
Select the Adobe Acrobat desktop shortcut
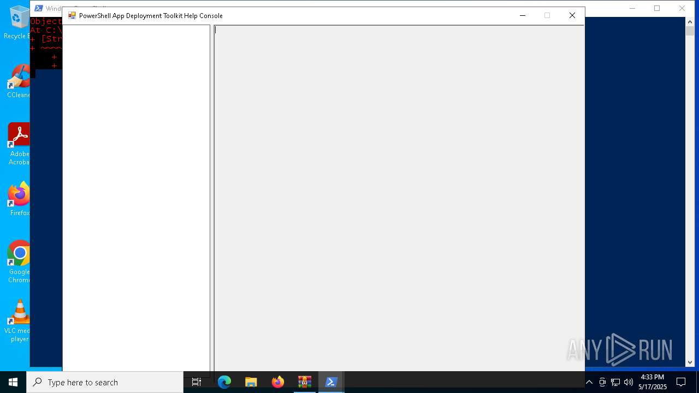pos(19,144)
